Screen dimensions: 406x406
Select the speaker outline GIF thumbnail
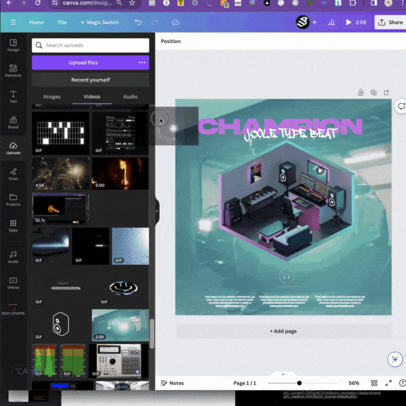click(x=61, y=325)
